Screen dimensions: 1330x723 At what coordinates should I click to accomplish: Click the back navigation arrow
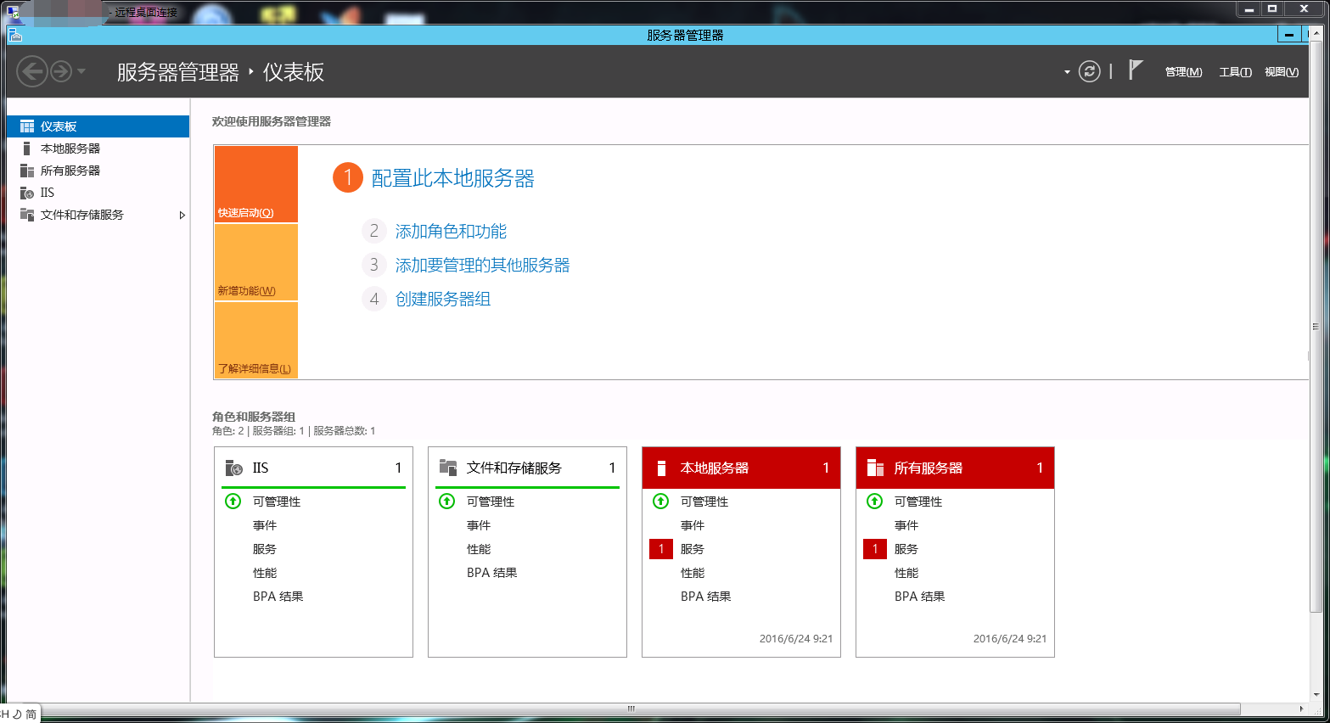[x=32, y=71]
